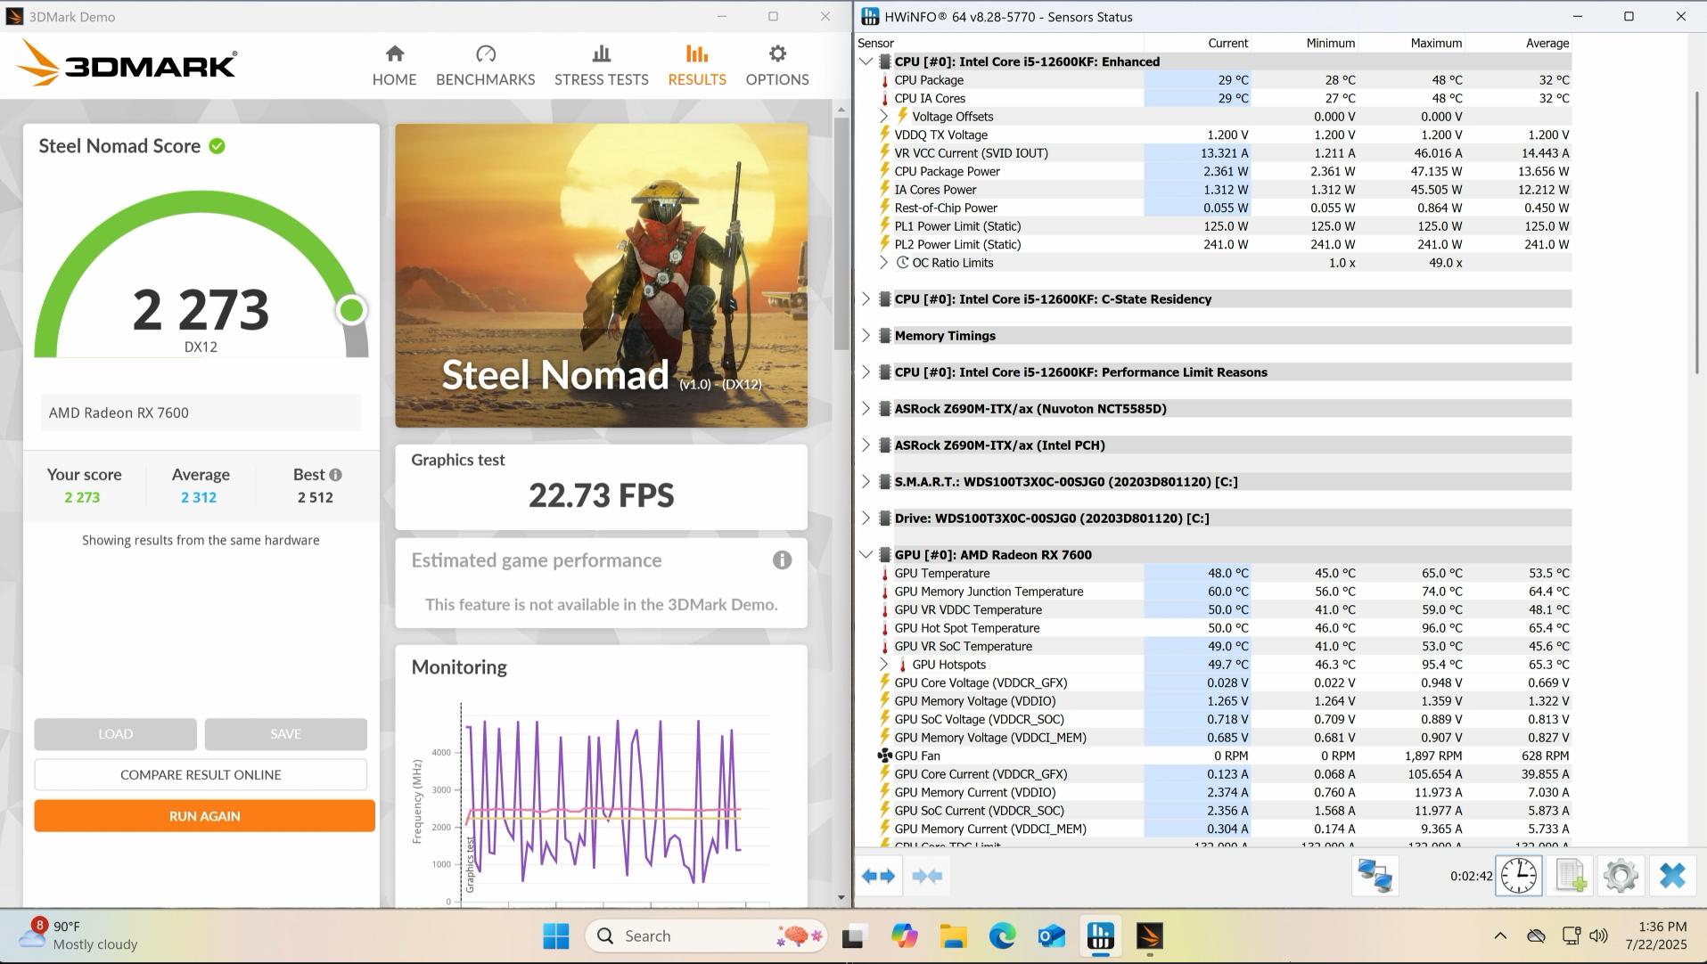Screen dimensions: 1707x964
Task: Open the BENCHMARKS tab in 3DMark
Action: (x=485, y=66)
